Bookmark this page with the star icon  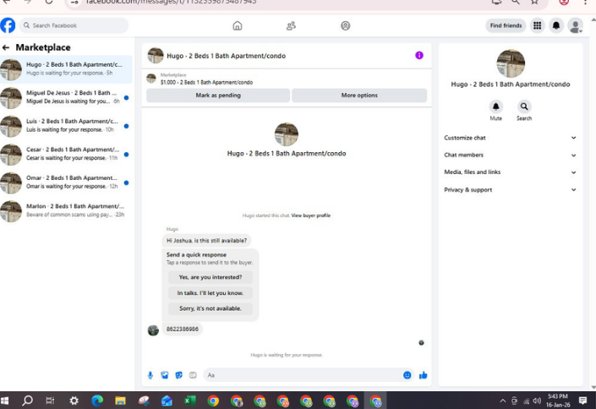tap(534, 2)
